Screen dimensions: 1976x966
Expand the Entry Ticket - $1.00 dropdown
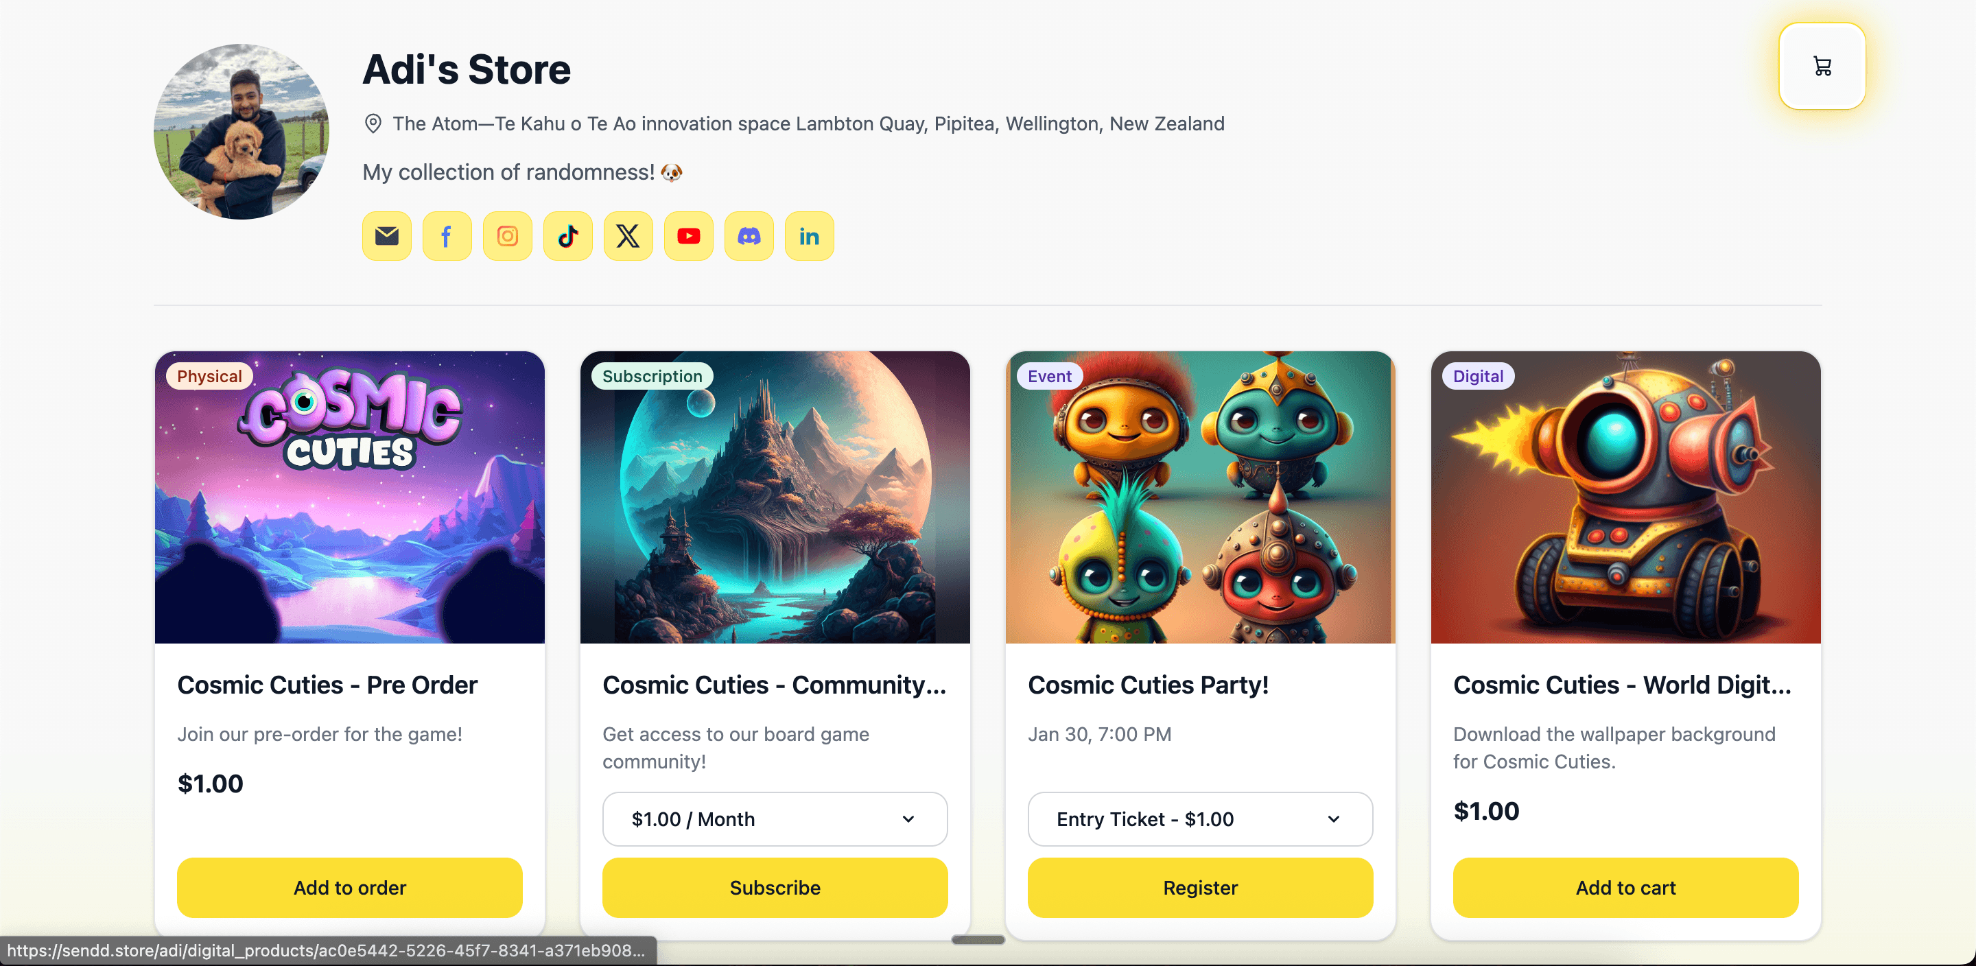coord(1200,818)
